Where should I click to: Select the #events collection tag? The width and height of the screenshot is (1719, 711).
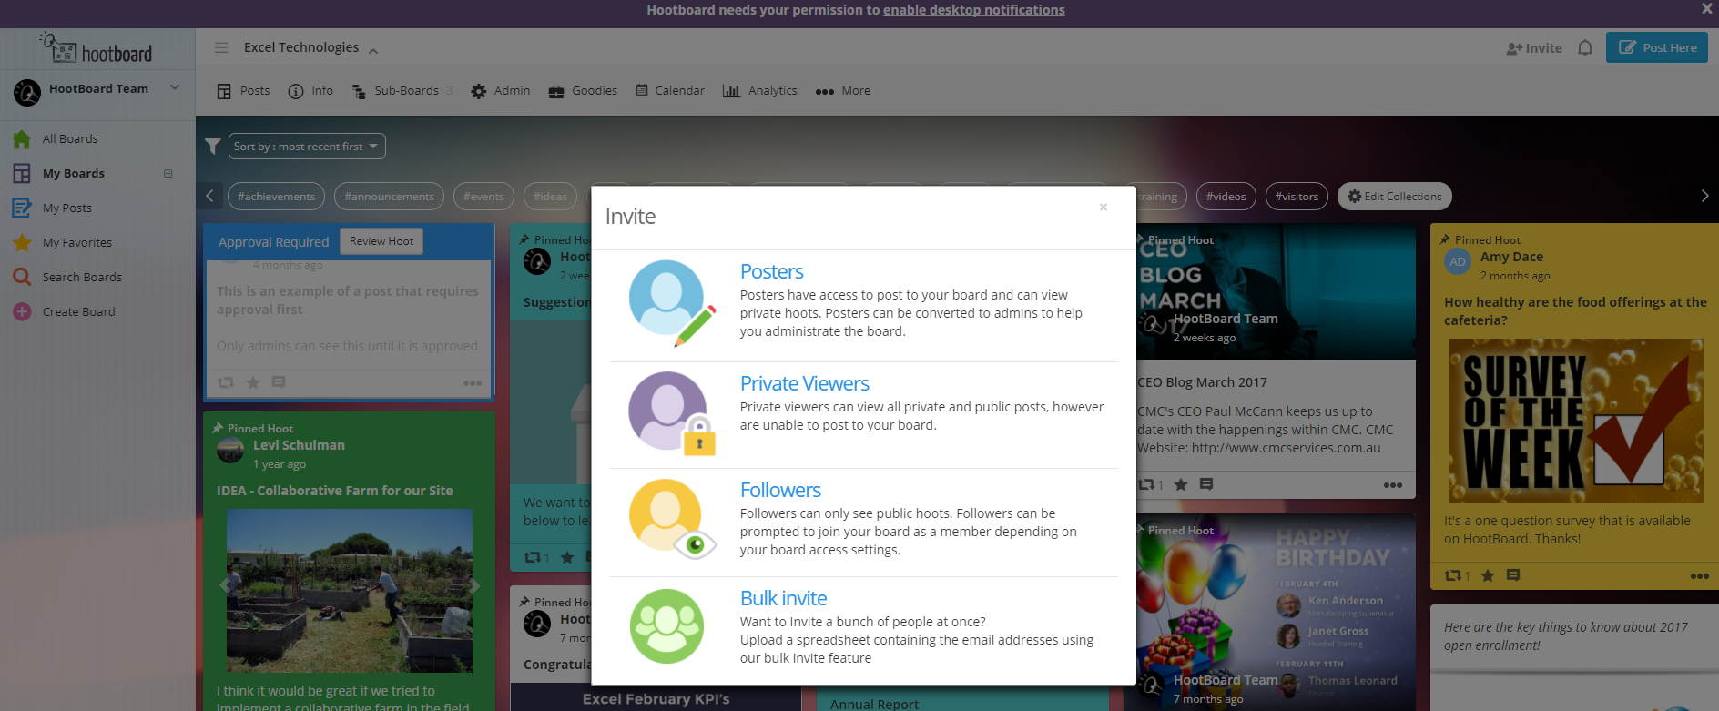click(x=483, y=197)
